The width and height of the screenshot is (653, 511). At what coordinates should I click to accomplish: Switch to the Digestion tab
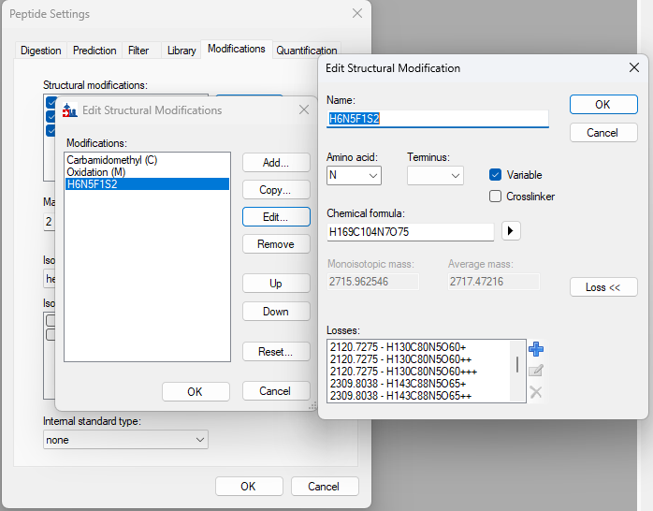(x=41, y=51)
